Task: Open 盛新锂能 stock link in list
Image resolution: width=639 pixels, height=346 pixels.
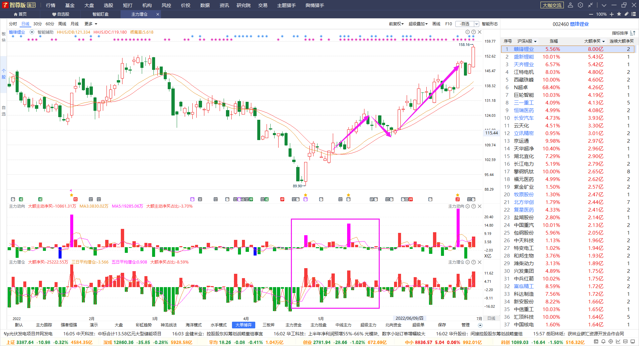Action: [524, 57]
